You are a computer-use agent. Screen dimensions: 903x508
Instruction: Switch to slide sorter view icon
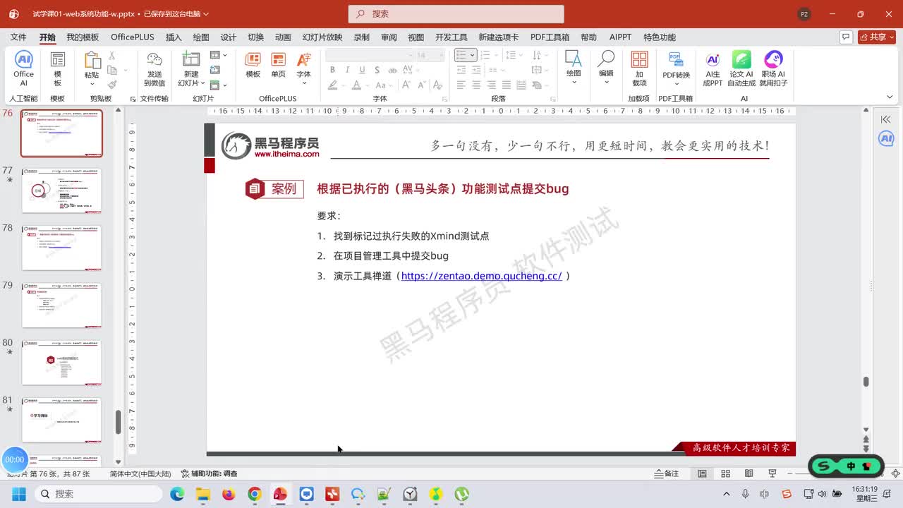pyautogui.click(x=726, y=473)
